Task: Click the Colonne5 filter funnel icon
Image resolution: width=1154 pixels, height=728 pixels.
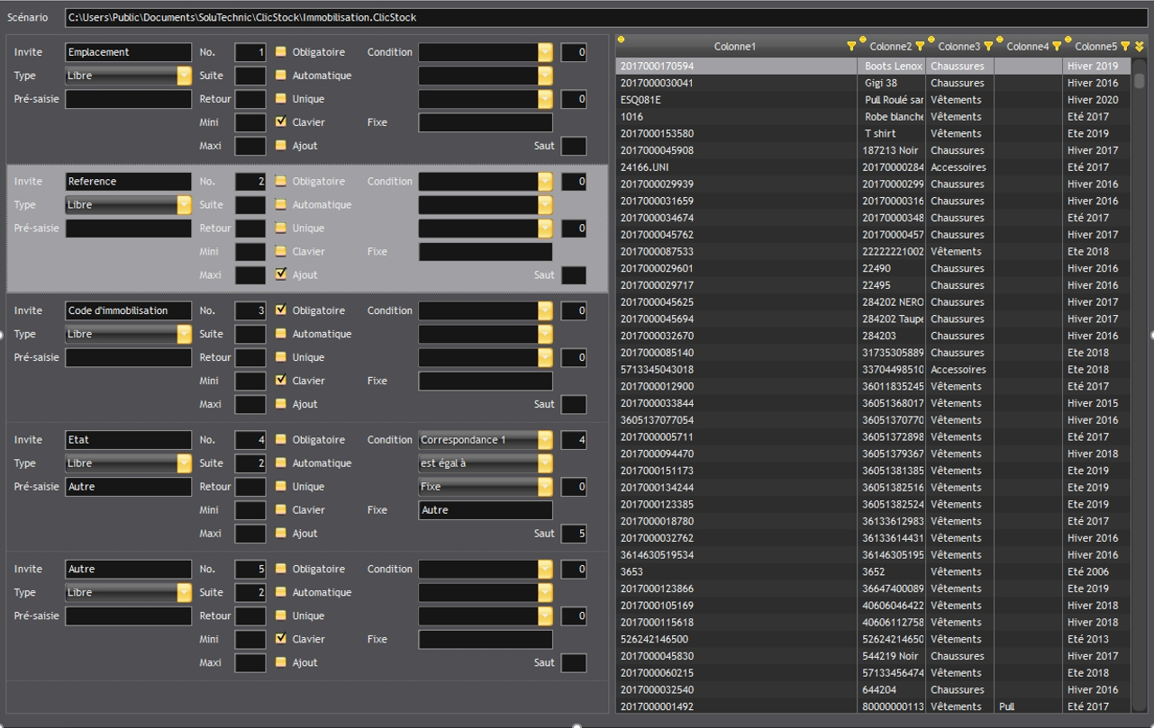Action: [1125, 46]
